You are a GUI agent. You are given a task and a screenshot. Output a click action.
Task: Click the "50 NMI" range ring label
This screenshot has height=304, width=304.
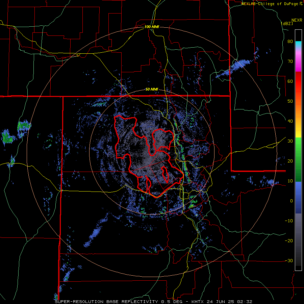pos(152,90)
